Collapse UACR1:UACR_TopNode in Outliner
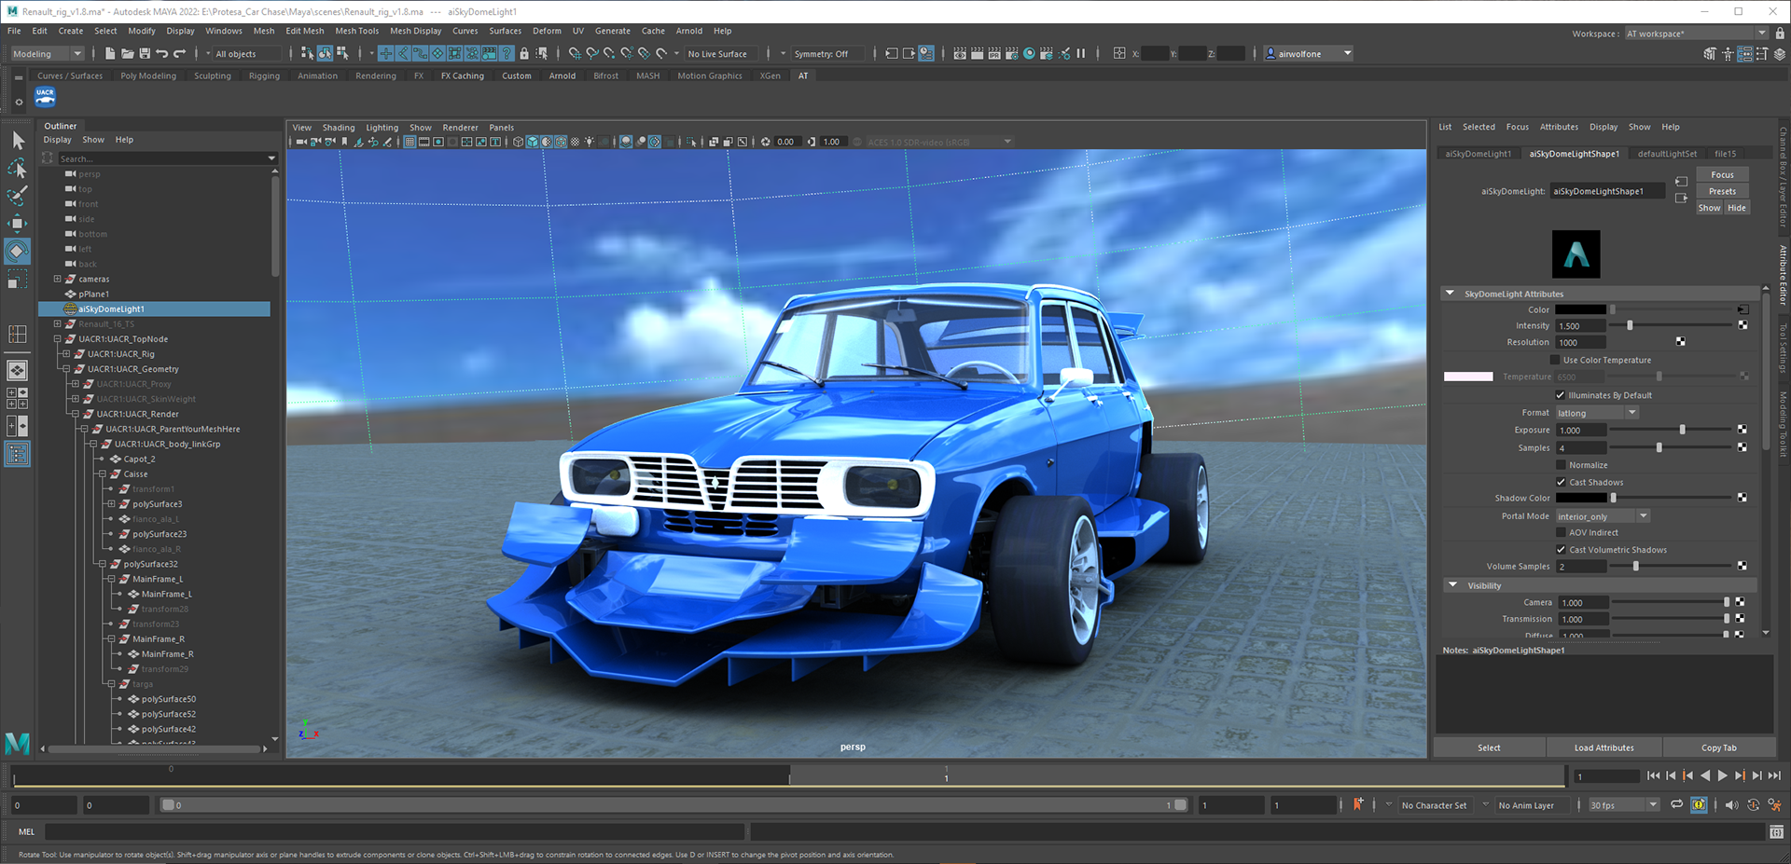This screenshot has width=1791, height=864. coord(58,338)
